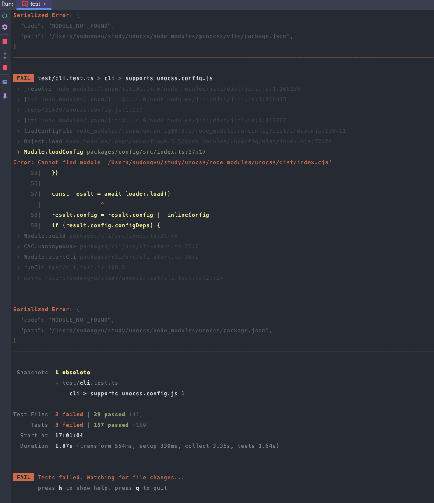Click the 'Run:' panel label
This screenshot has width=434, height=503.
coord(7,4)
